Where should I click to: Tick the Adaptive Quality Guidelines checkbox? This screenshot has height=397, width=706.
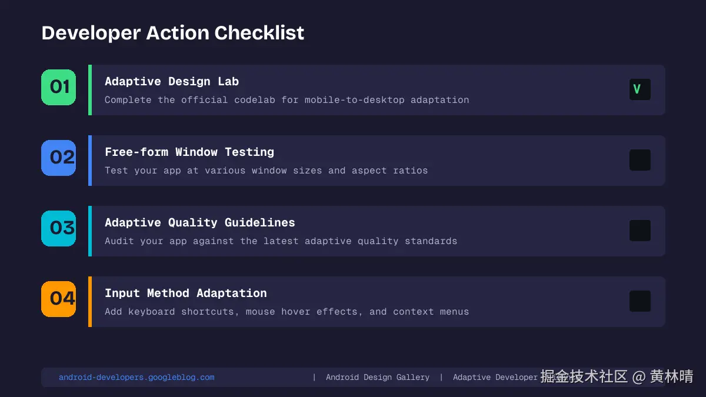tap(640, 231)
